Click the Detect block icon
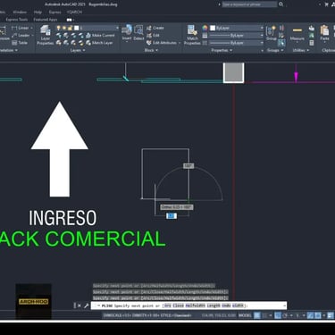The image size is (335, 335). click(138, 30)
